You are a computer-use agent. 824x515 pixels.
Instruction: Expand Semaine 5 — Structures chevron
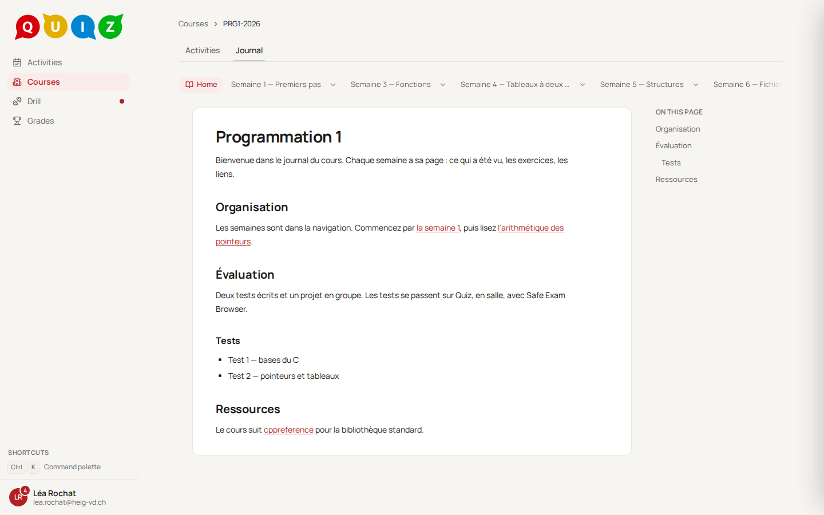point(696,85)
